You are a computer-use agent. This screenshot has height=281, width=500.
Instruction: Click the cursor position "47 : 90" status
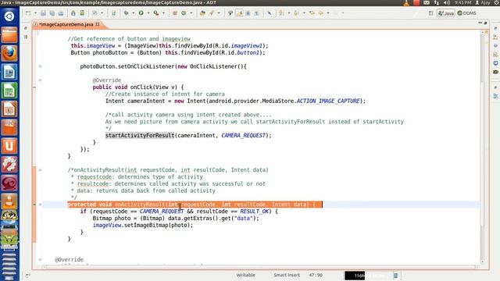(316, 275)
